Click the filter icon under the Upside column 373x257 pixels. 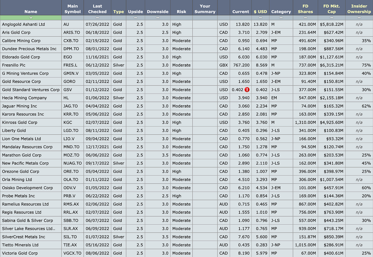coord(135,18)
